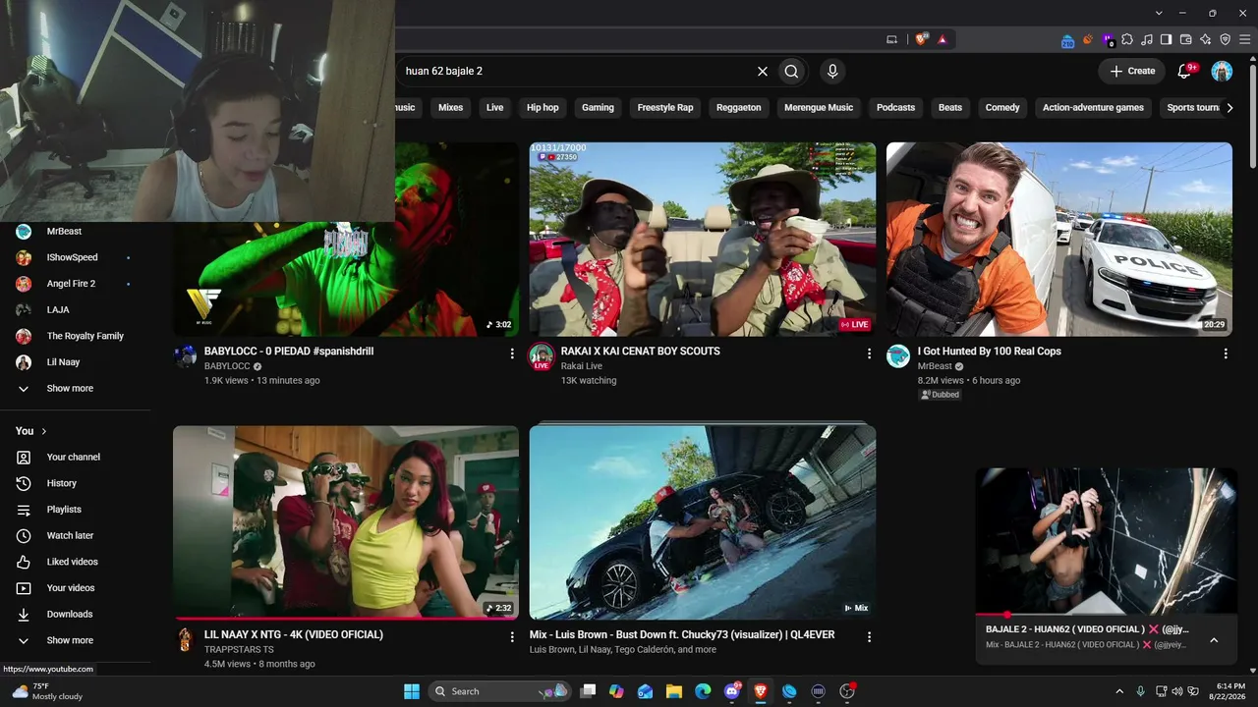
Task: Play the I Got Hunted By 100 Real Cops thumbnail
Action: (1059, 240)
